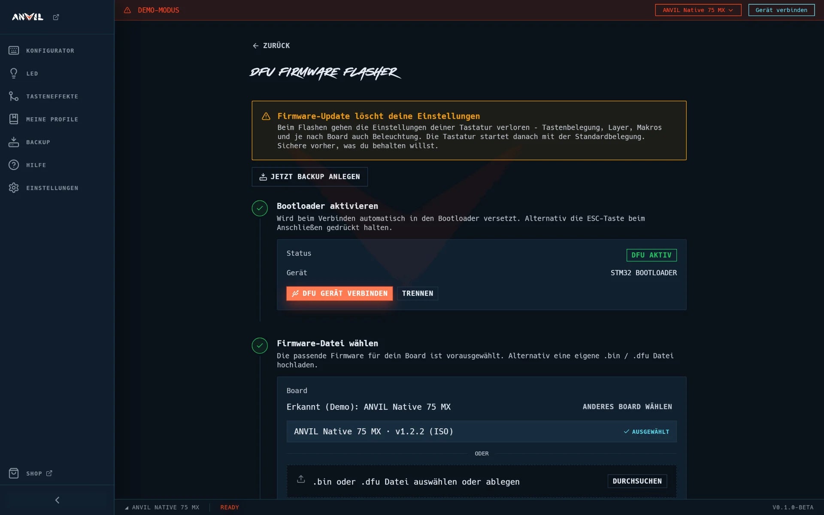Click the DFU AKTIV status badge
Screen dimensions: 824x515
651,255
